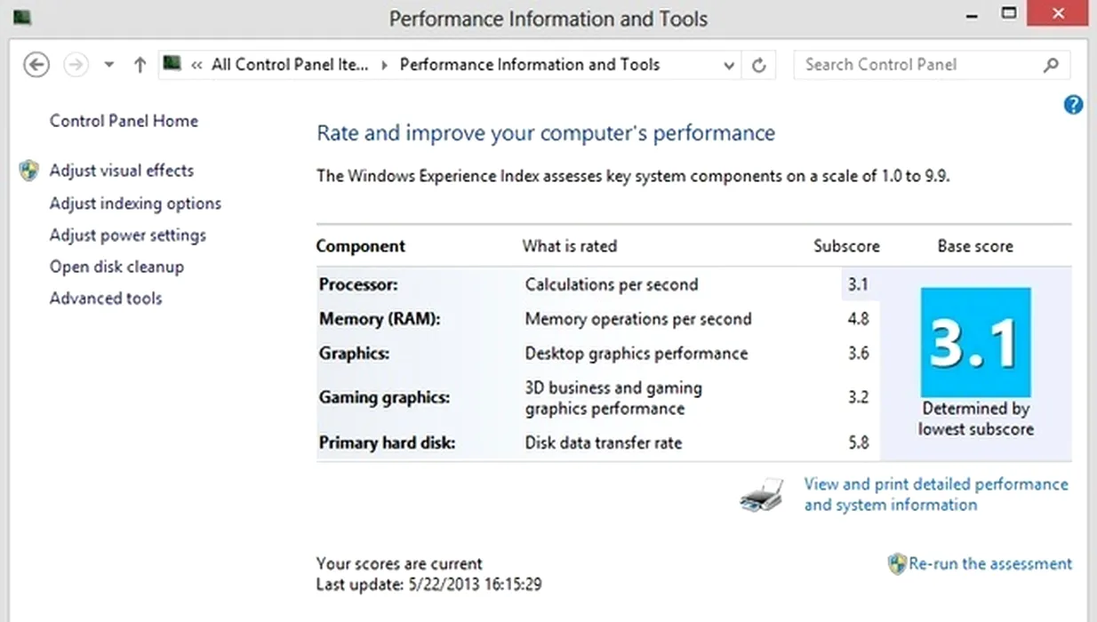Open Control Panel Home

point(124,121)
